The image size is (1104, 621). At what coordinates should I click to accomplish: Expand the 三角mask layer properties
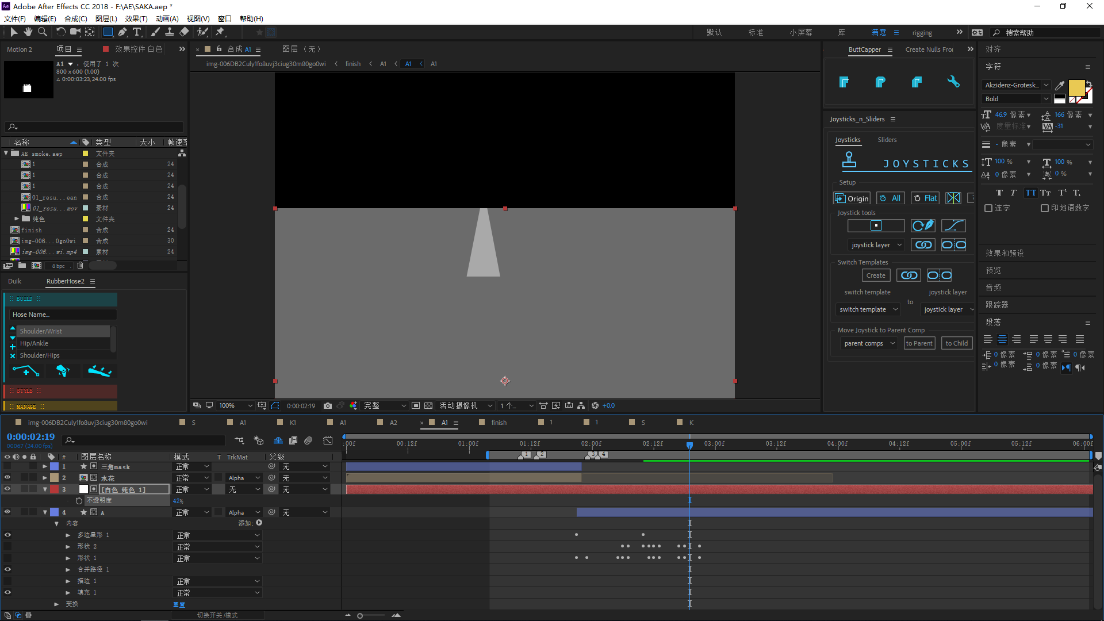tap(45, 467)
